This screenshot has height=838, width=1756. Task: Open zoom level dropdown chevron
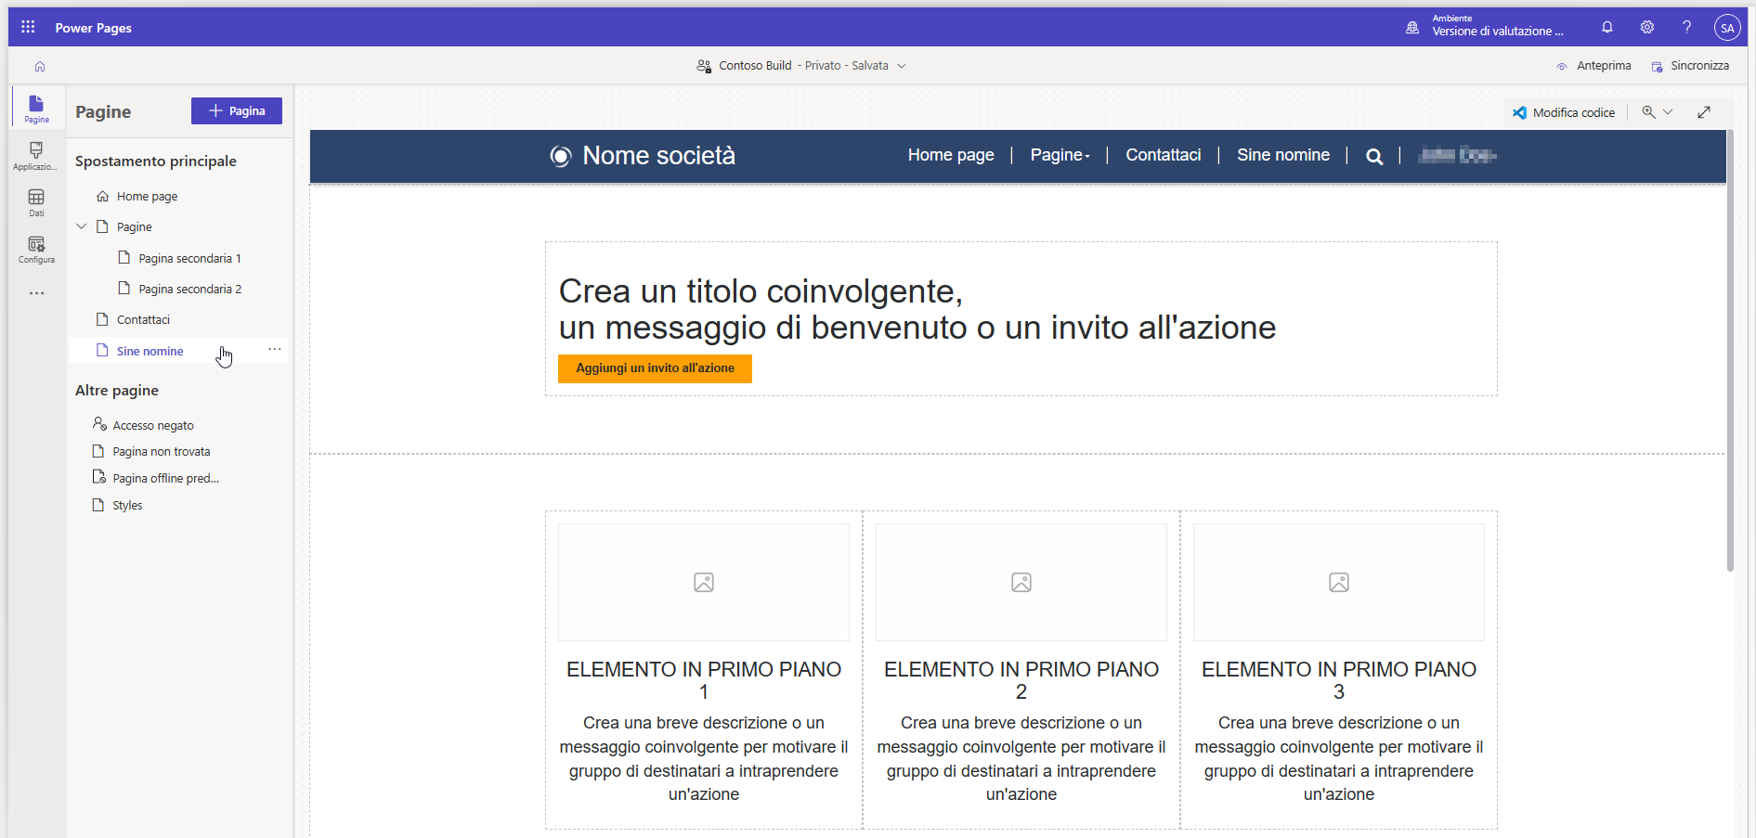[1668, 112]
